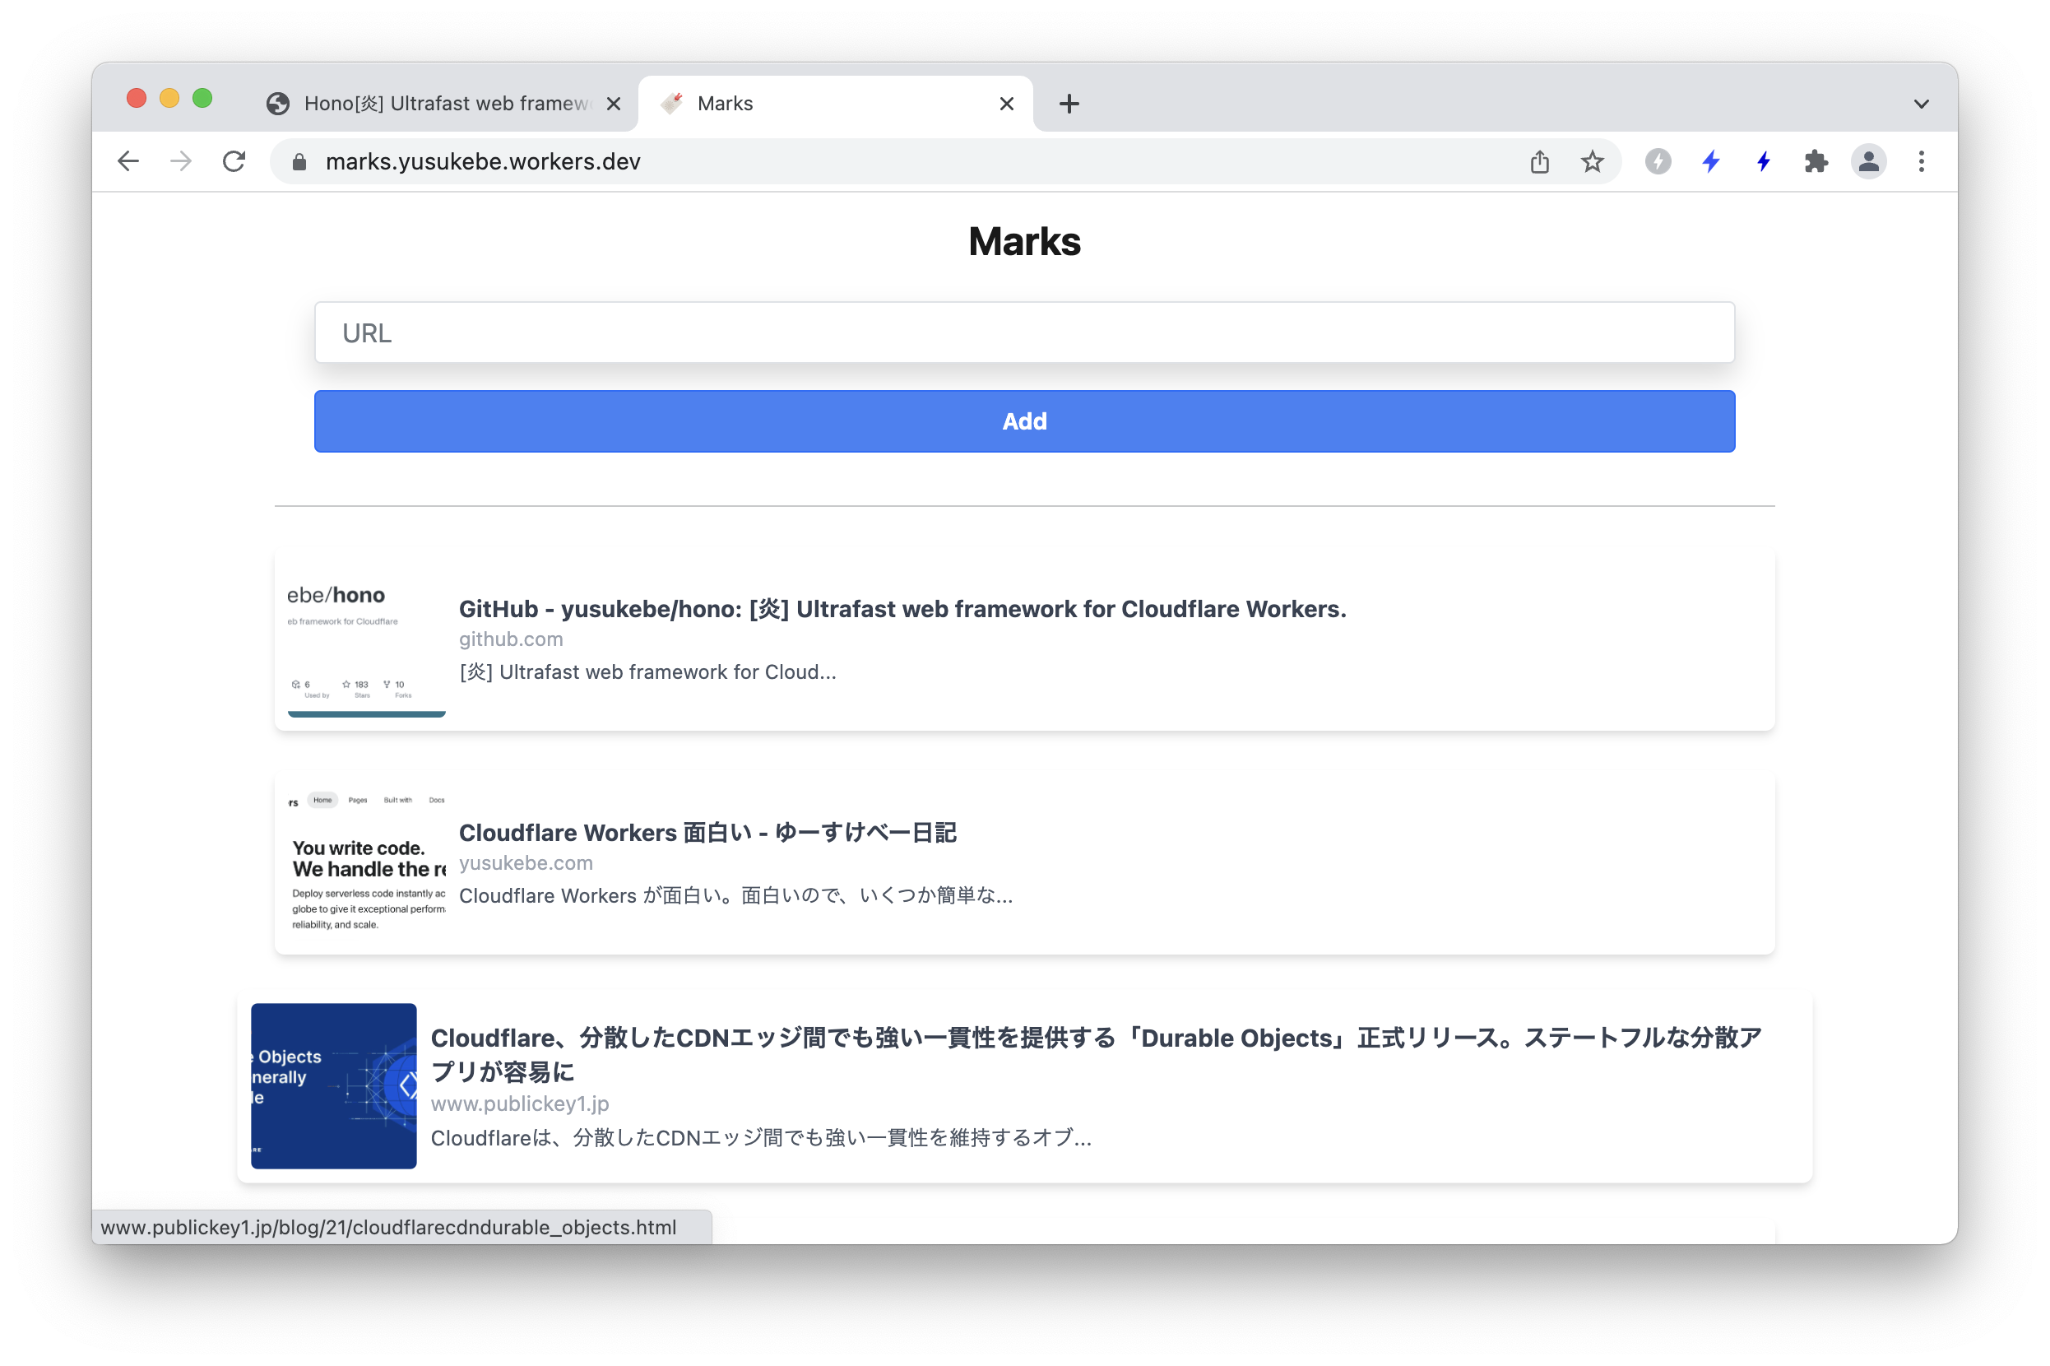This screenshot has width=2050, height=1366.
Task: Expand the tab search dropdown arrow
Action: [1921, 105]
